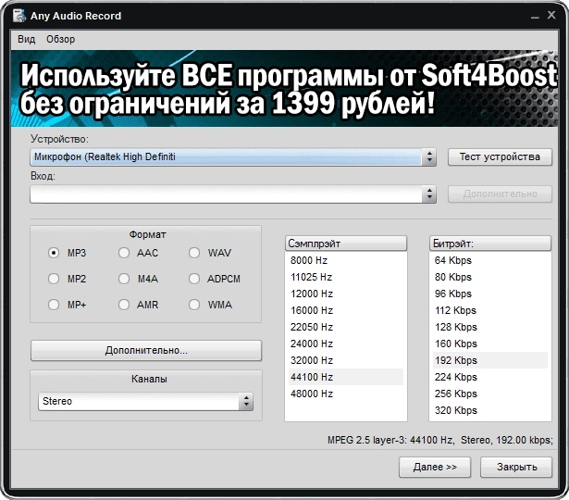Click the Вход dropdown spinner arrows
The height and width of the screenshot is (500, 569).
[429, 194]
